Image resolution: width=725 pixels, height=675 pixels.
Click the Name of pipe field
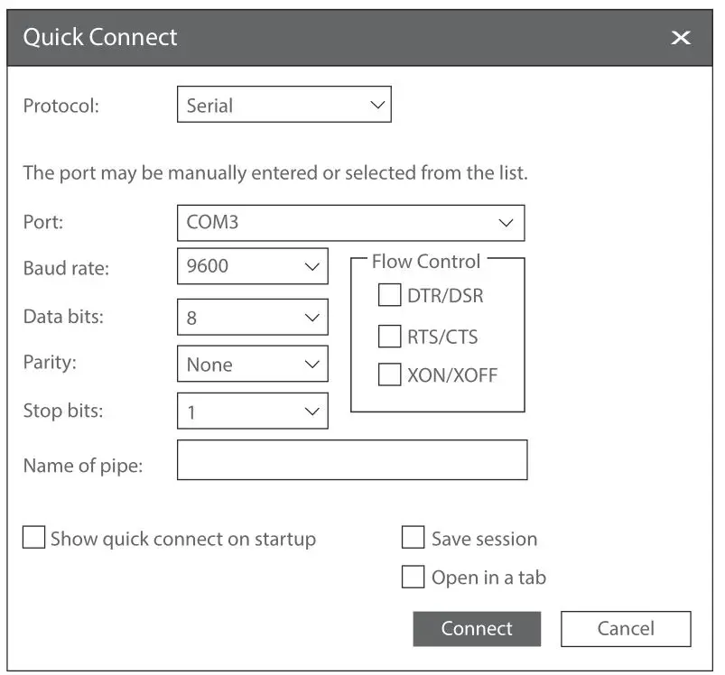(352, 460)
